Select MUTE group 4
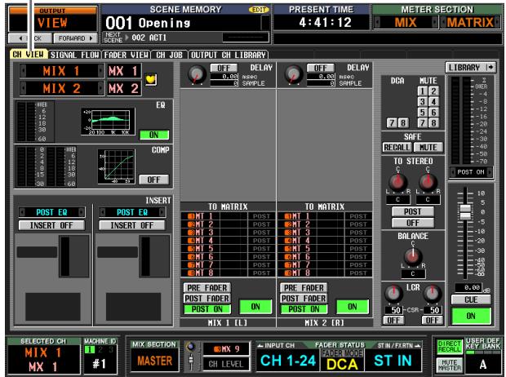 pos(433,102)
